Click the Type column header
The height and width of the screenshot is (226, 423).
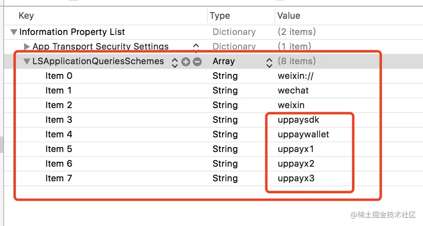[220, 16]
